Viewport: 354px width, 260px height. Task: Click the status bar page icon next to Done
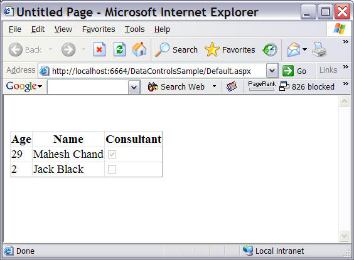[x=8, y=251]
